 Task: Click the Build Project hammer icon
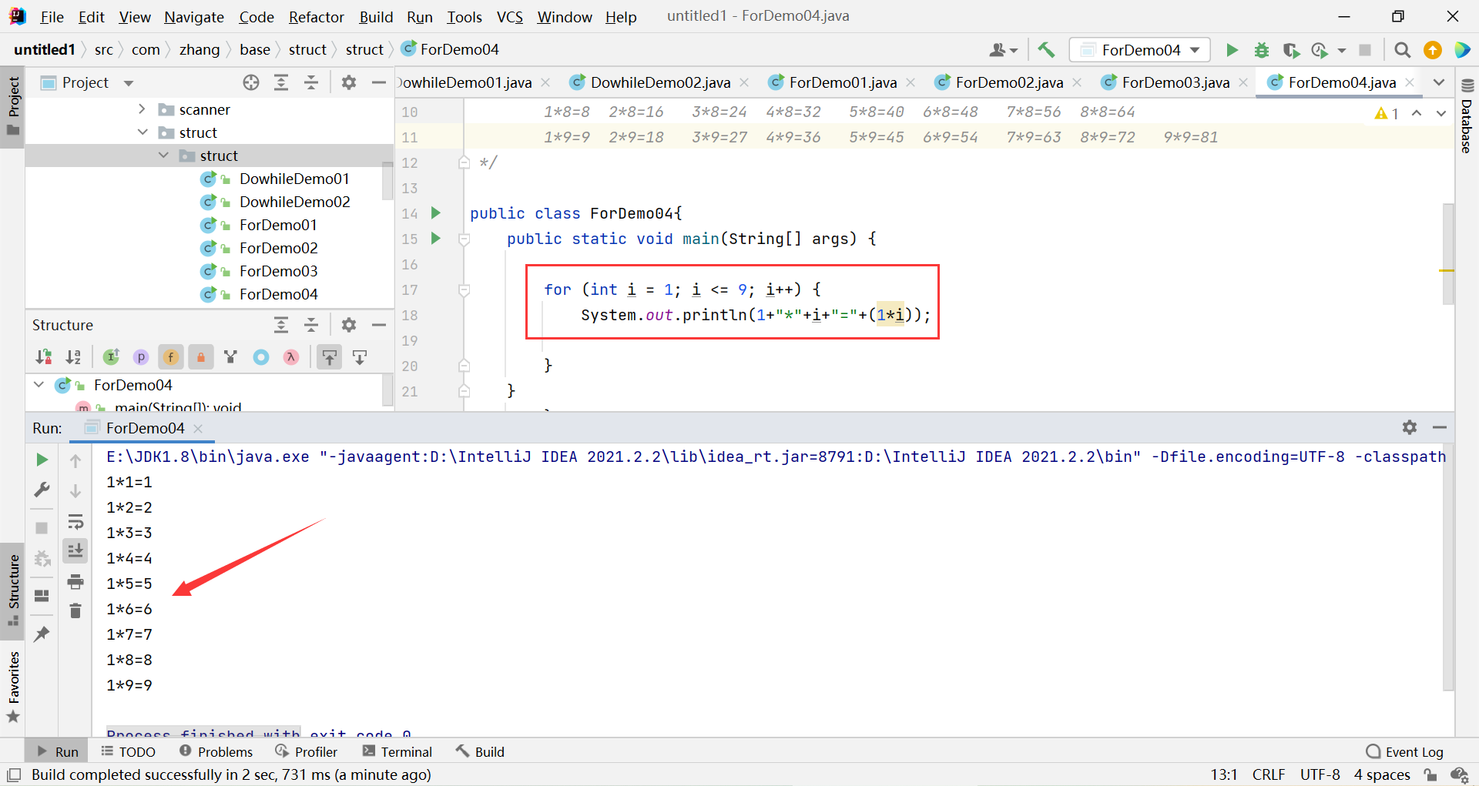tap(1046, 50)
